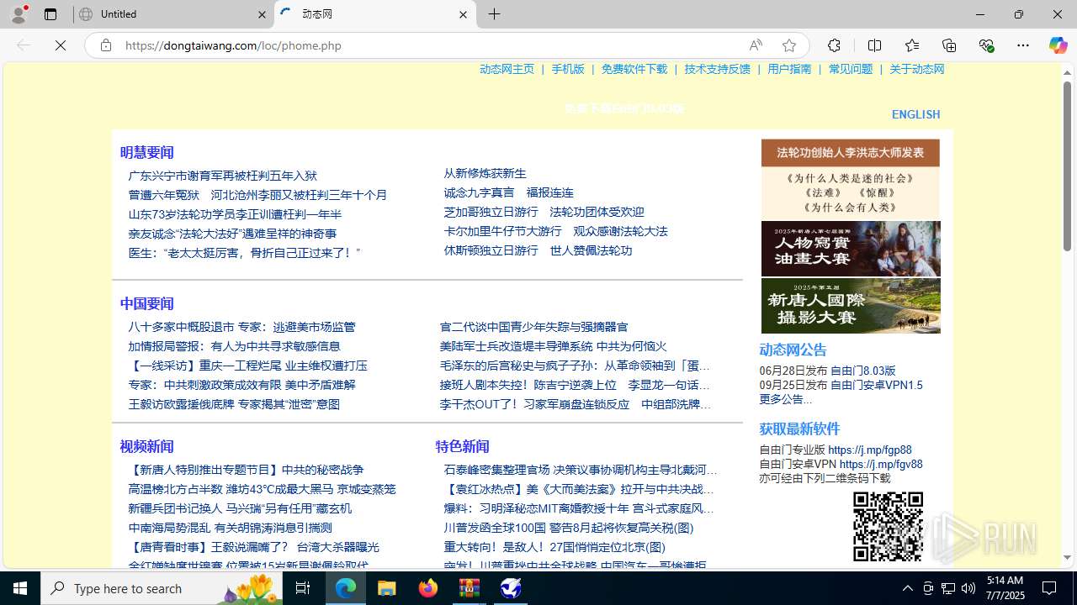Open the 明慧要闻 section heading
The image size is (1077, 605).
[146, 152]
